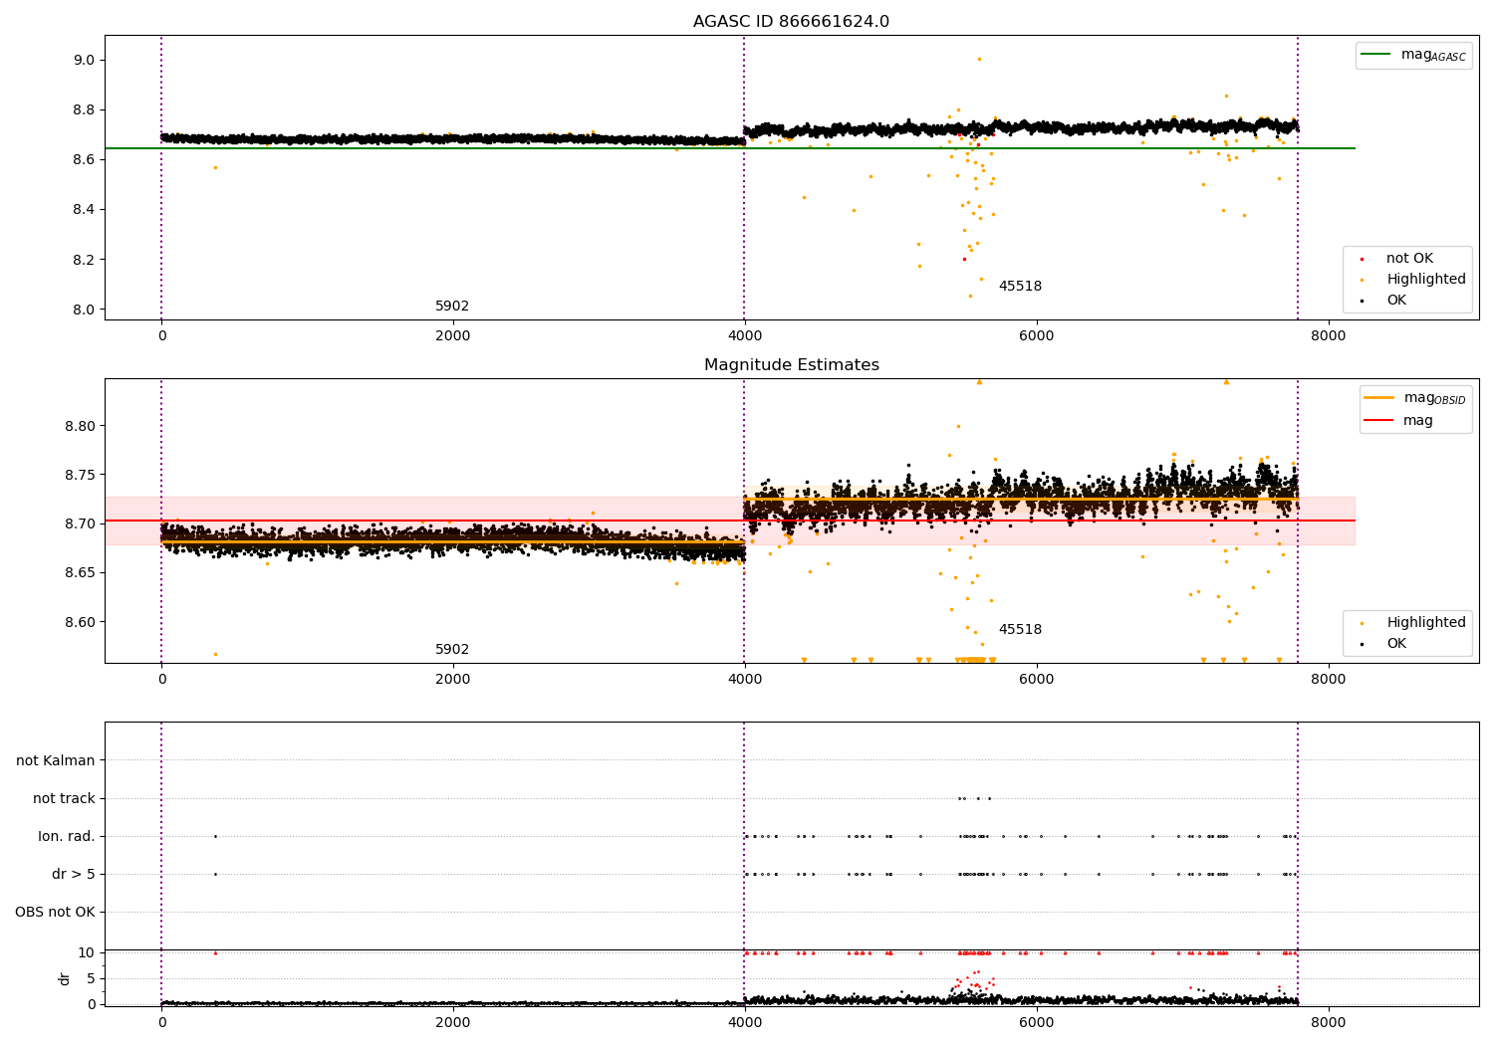Click the 8000 x-axis tick of the bottom plot
The image size is (1494, 1045).
[1329, 1023]
